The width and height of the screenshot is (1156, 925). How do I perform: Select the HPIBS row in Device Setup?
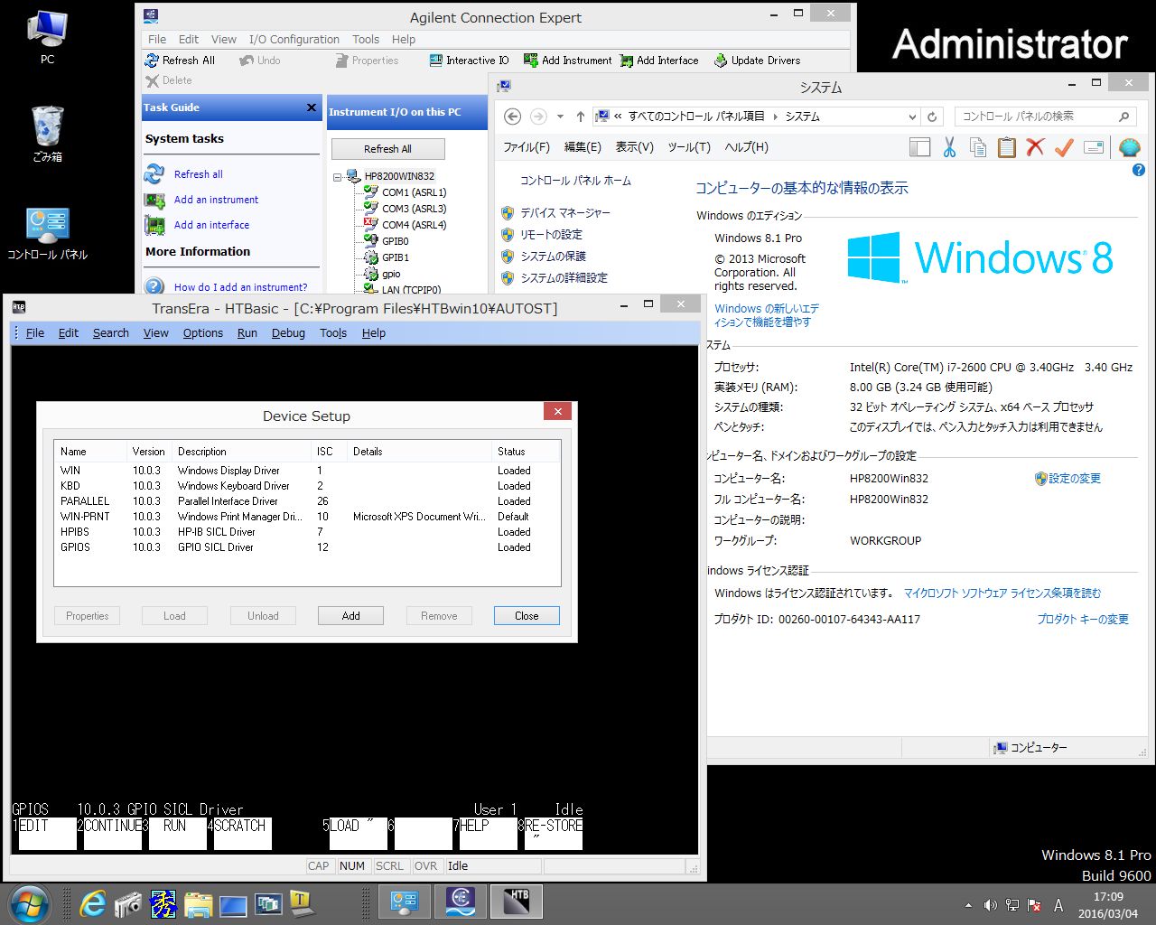[x=307, y=532]
